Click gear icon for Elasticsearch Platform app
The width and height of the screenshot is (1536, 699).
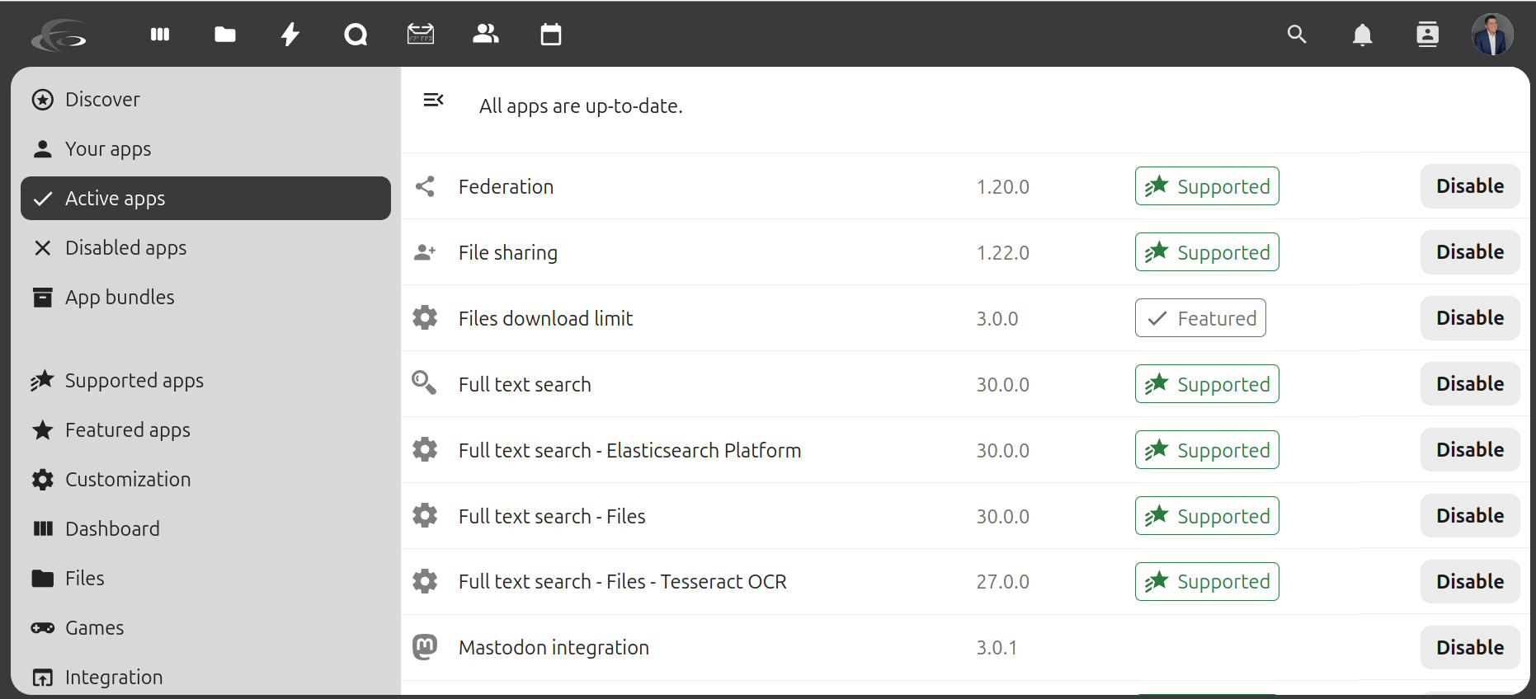tap(425, 449)
